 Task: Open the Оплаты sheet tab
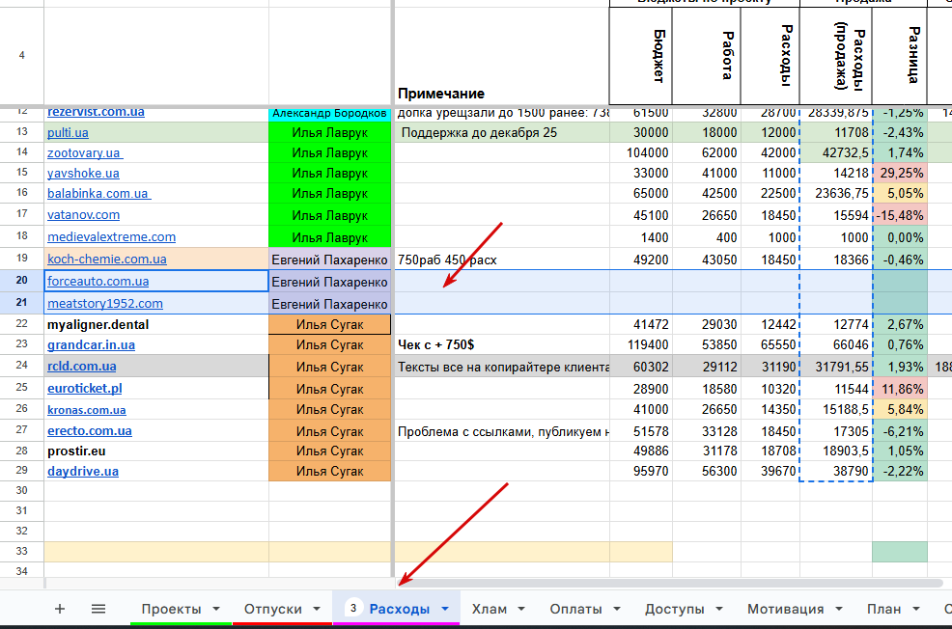(575, 609)
